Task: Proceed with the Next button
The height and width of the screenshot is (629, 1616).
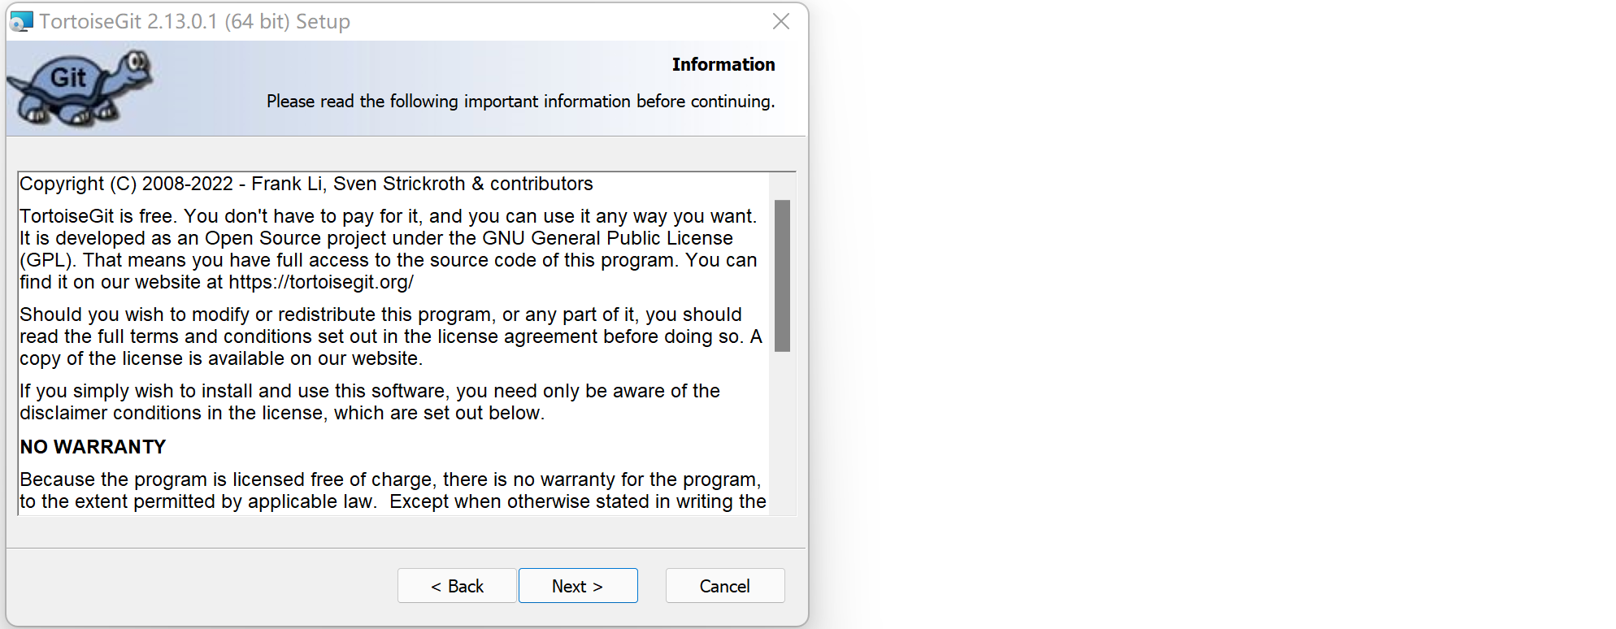Action: point(577,586)
